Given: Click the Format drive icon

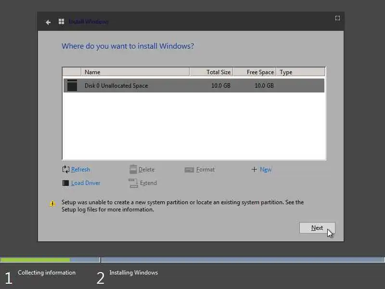Looking at the screenshot, I should coord(189,170).
